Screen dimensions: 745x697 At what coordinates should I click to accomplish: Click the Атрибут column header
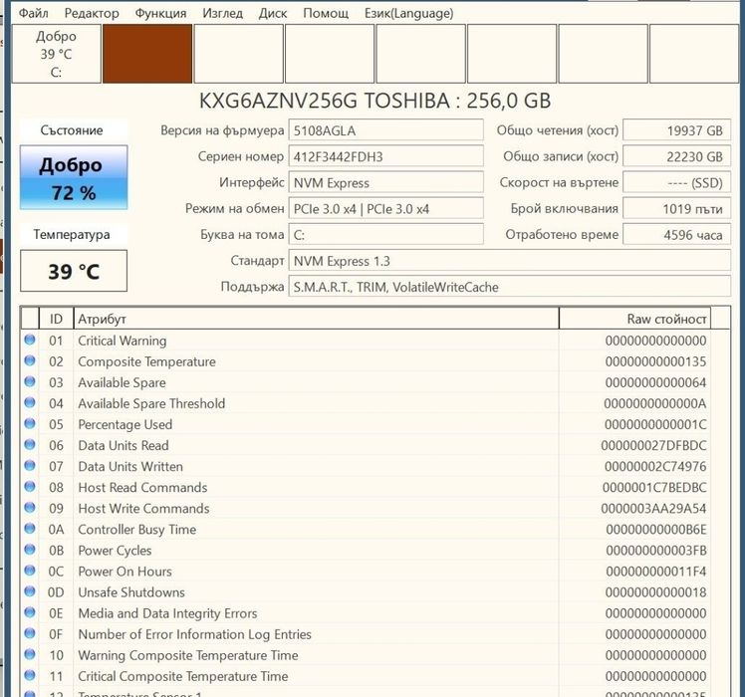(x=316, y=319)
